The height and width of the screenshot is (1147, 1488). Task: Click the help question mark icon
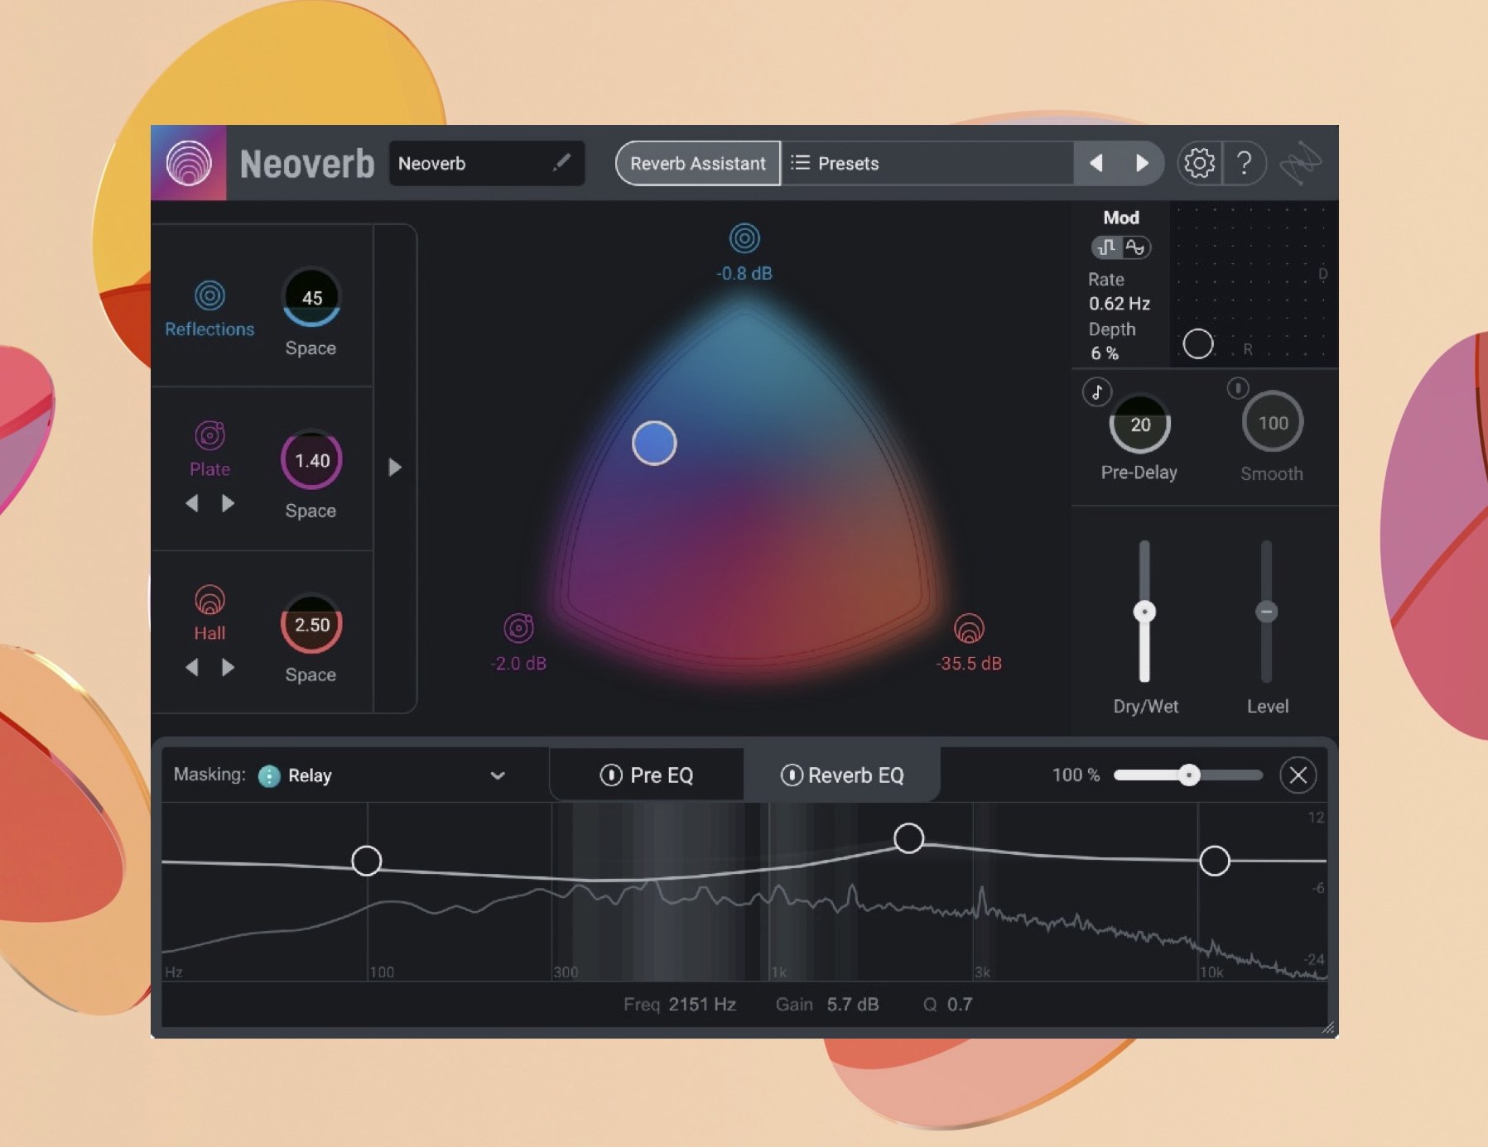point(1244,163)
